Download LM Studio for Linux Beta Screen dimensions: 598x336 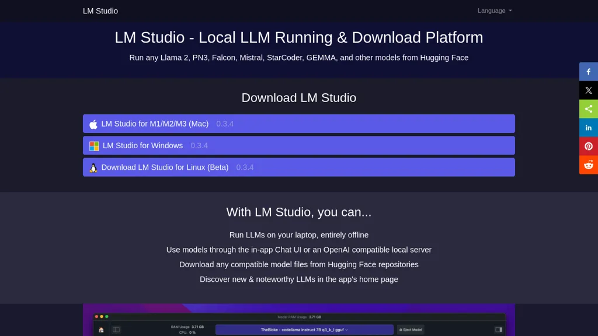(299, 167)
